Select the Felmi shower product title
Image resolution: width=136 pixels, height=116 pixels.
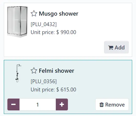[x=57, y=71]
